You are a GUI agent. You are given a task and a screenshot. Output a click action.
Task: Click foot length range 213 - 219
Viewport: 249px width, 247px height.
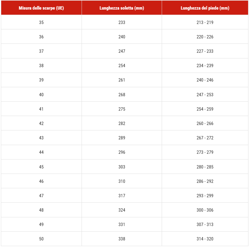[x=205, y=22]
